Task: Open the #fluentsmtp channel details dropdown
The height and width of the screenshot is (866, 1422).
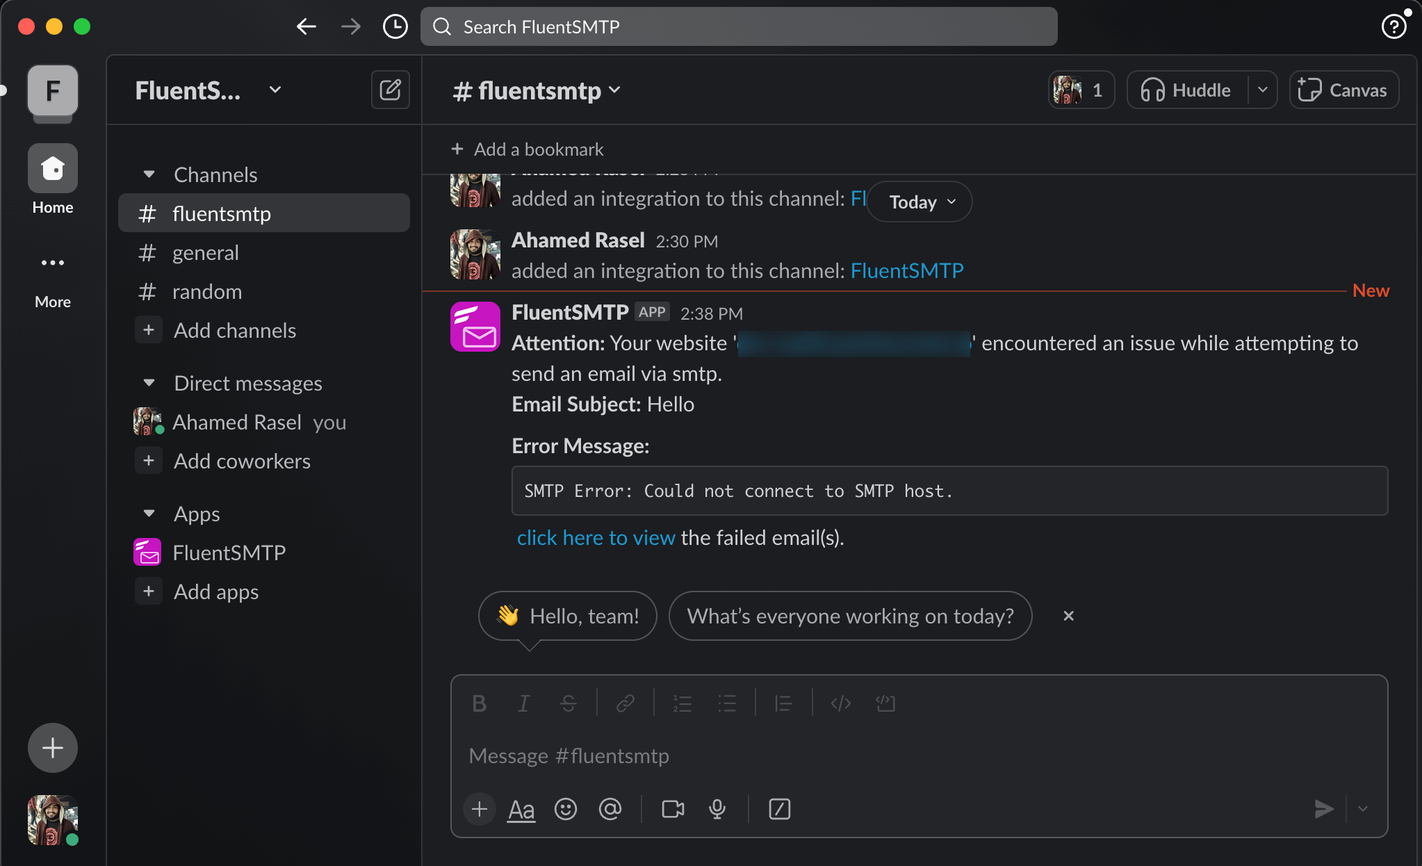Action: (x=536, y=90)
